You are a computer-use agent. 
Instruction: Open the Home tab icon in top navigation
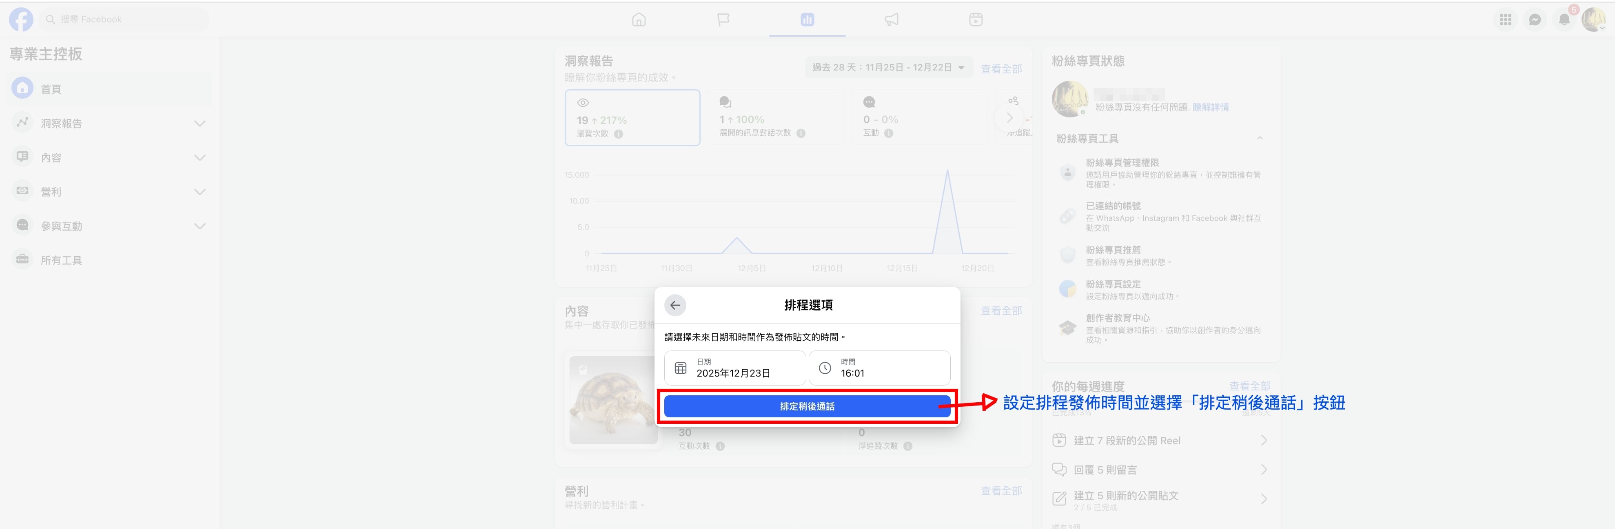(x=639, y=20)
